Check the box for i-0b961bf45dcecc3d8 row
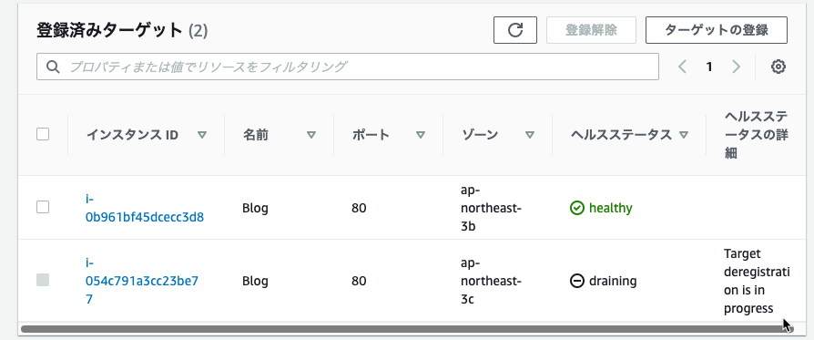The height and width of the screenshot is (340, 814). click(x=43, y=207)
